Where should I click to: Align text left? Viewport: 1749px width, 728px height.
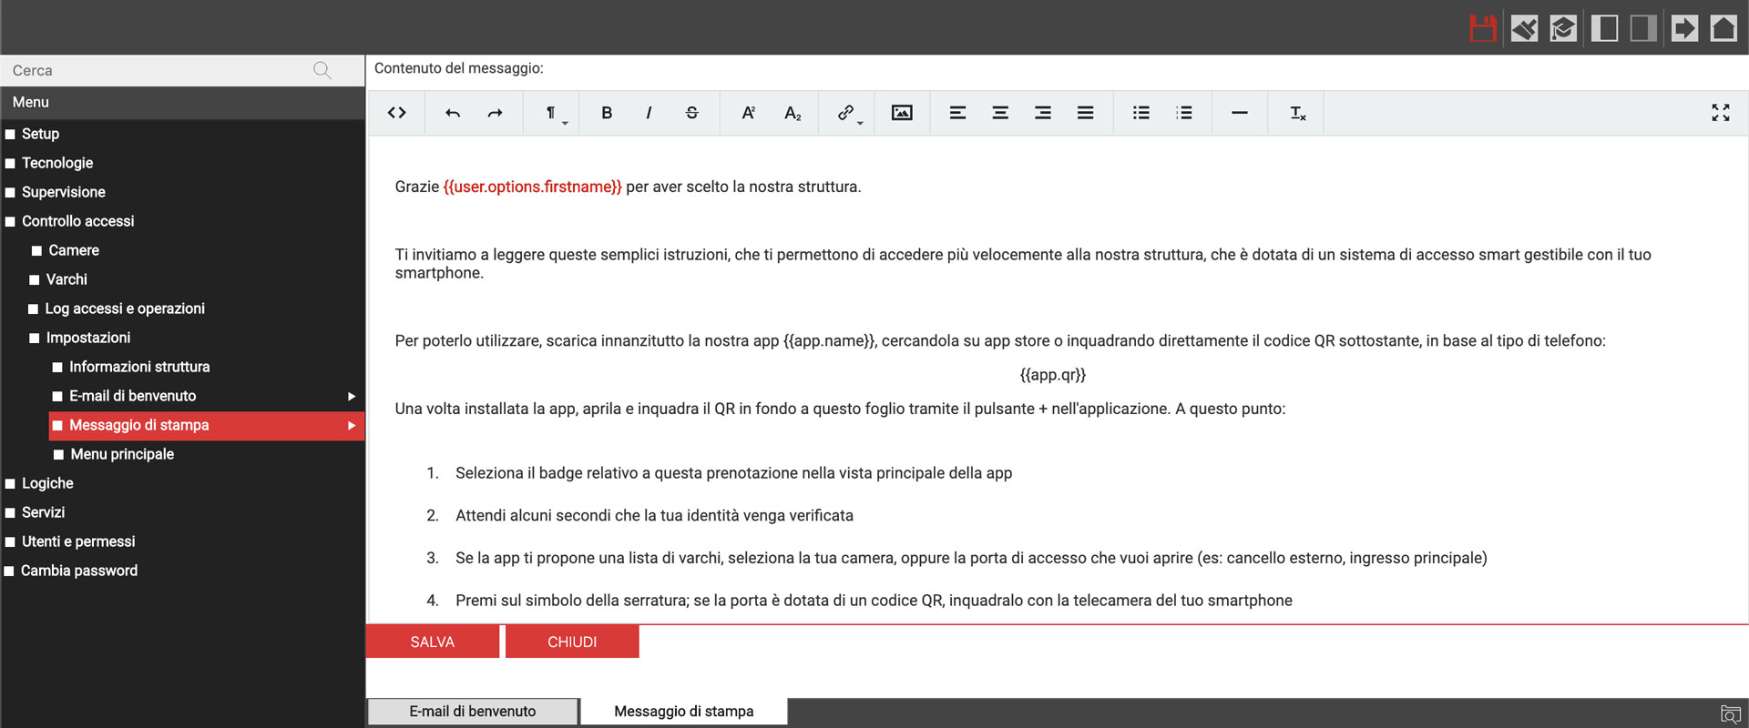point(957,113)
